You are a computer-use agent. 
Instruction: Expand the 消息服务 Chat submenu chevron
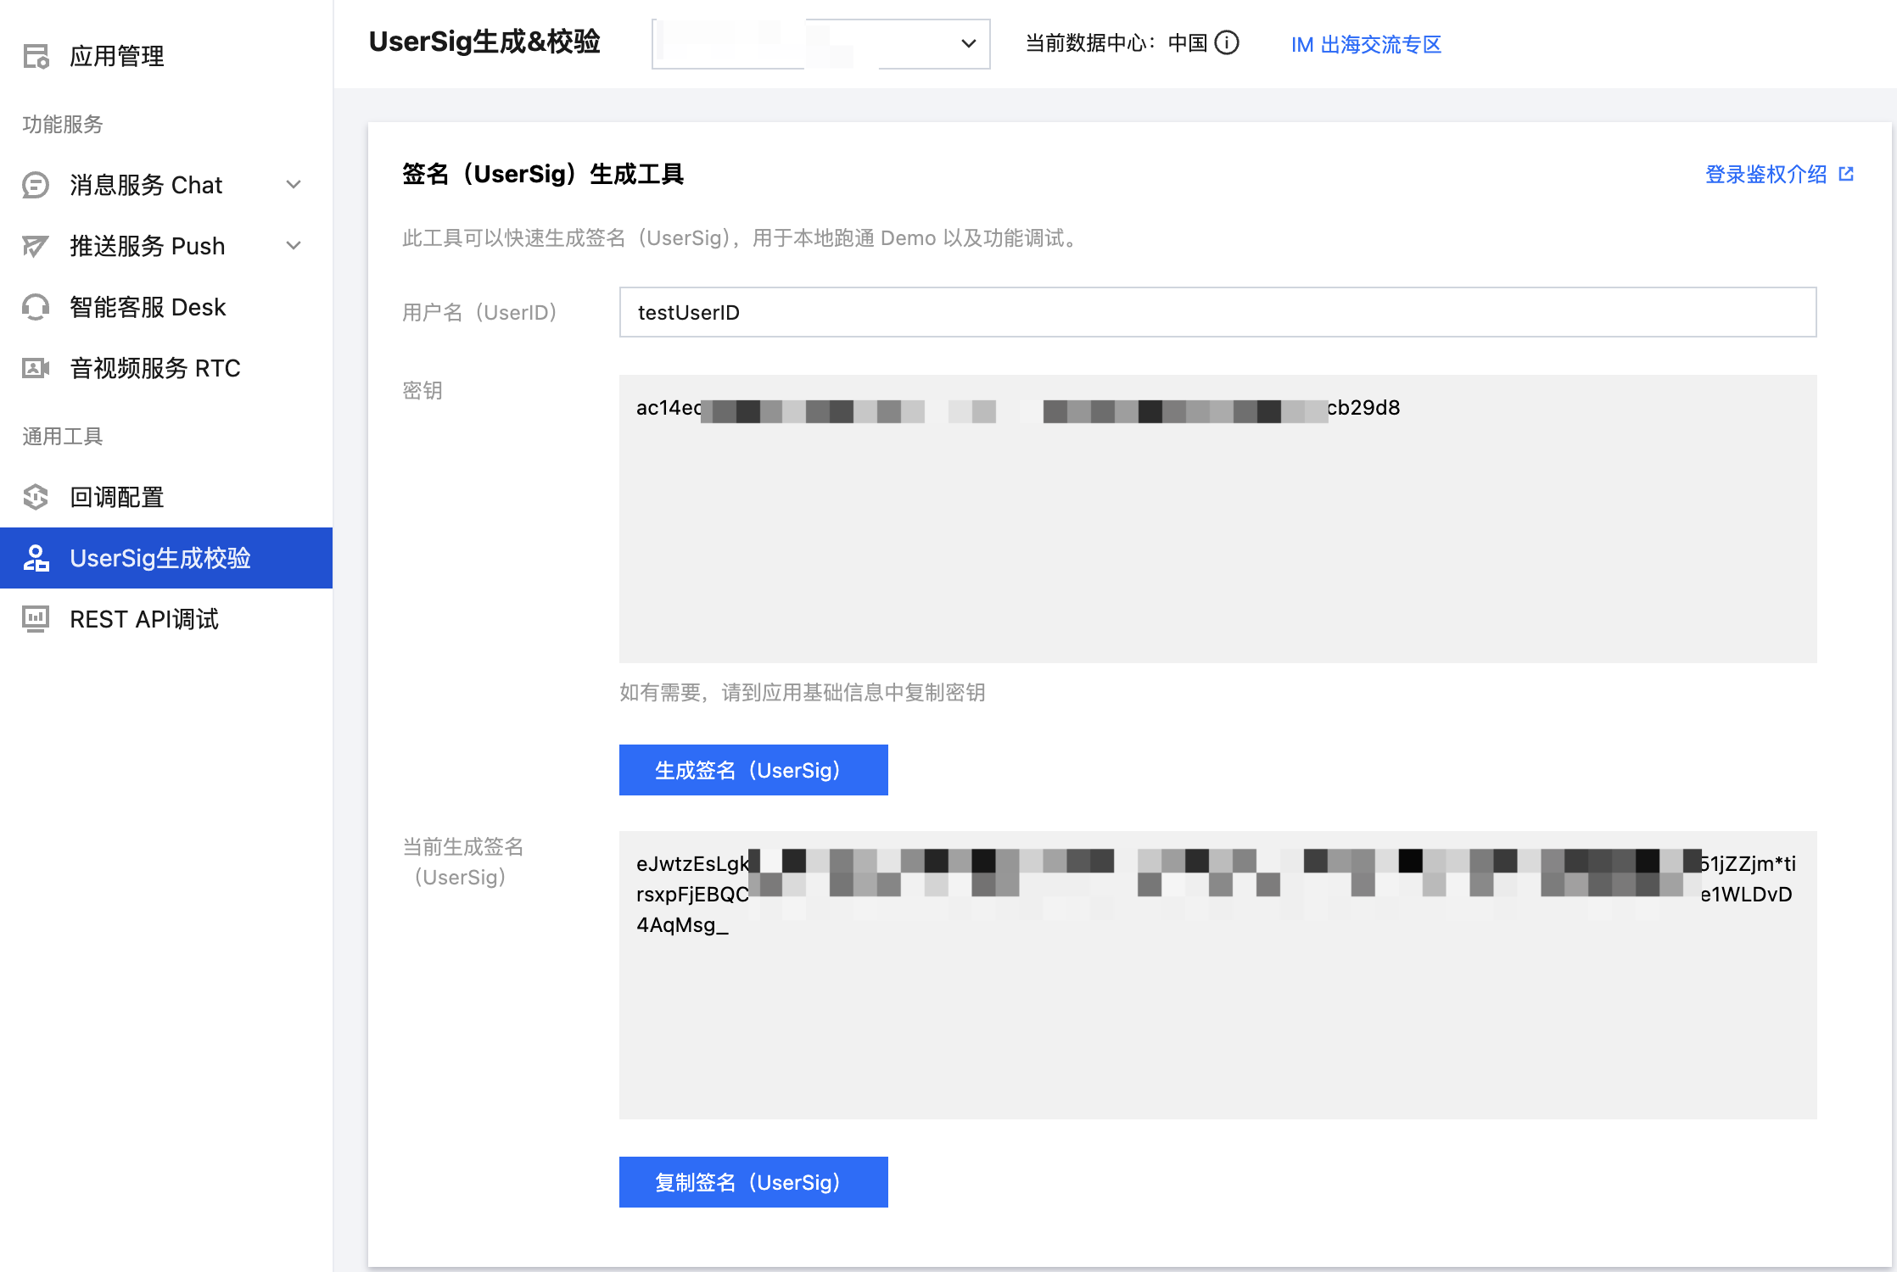tap(294, 185)
